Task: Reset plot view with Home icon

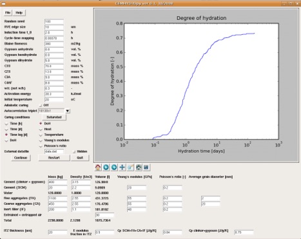Action: click(98, 167)
